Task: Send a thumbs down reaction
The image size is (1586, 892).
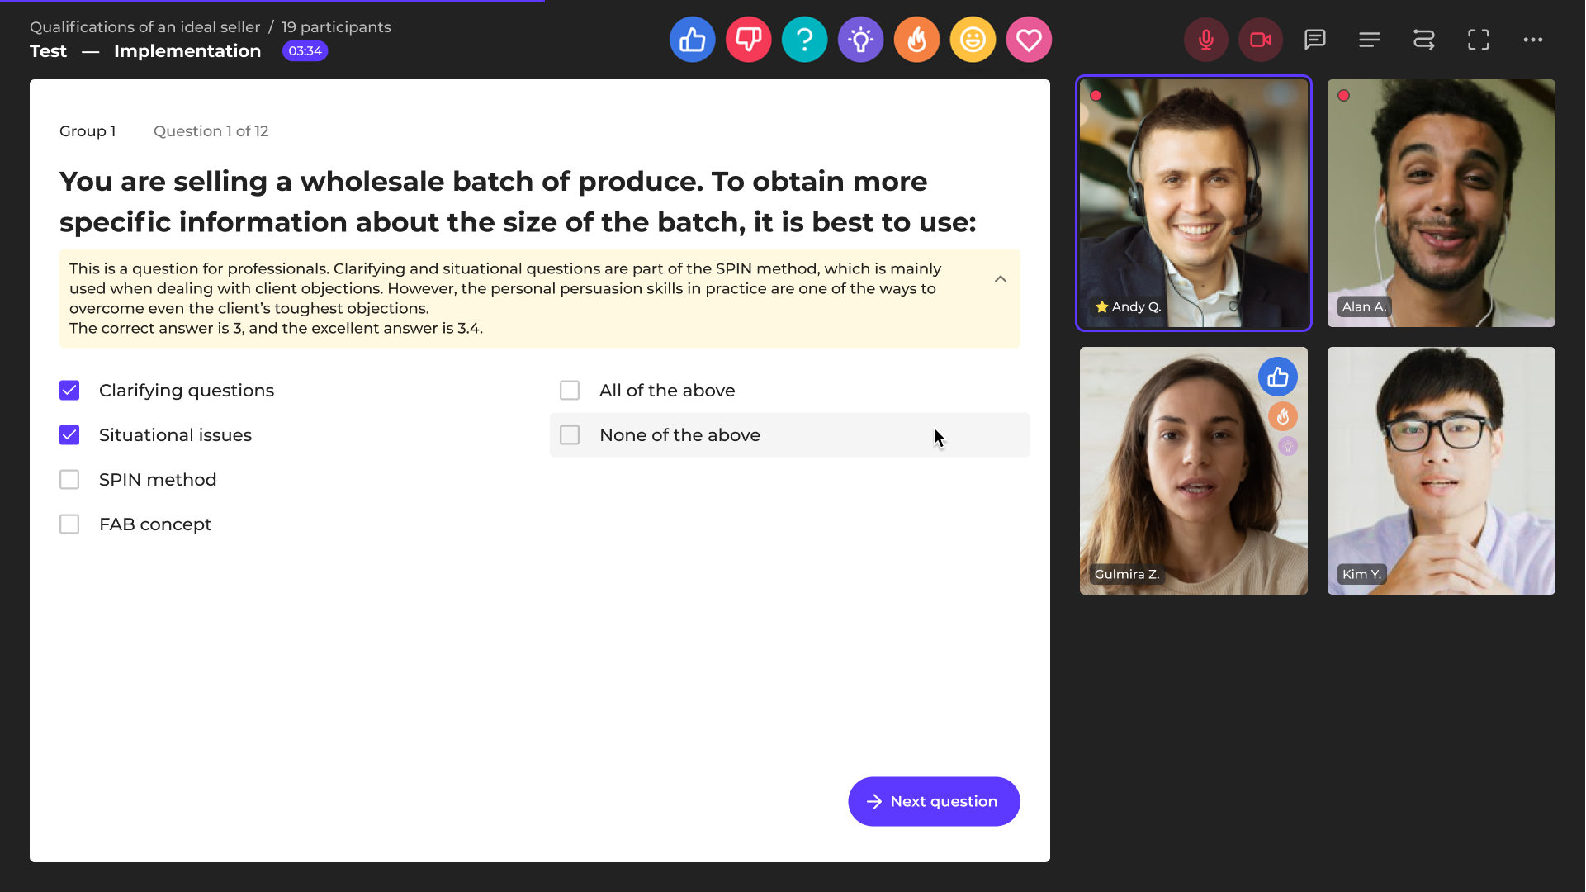Action: 748,40
